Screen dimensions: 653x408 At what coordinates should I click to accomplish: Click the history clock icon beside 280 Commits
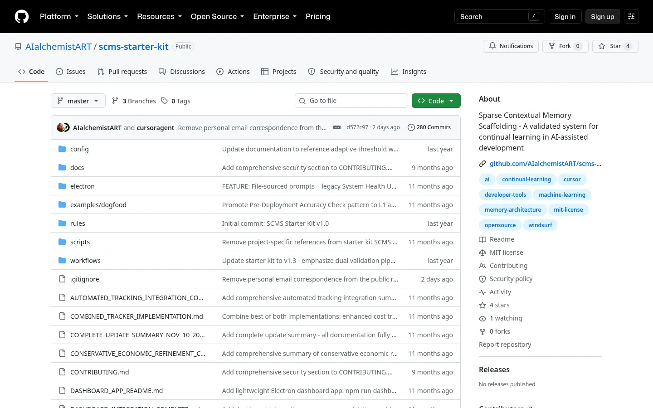click(411, 127)
